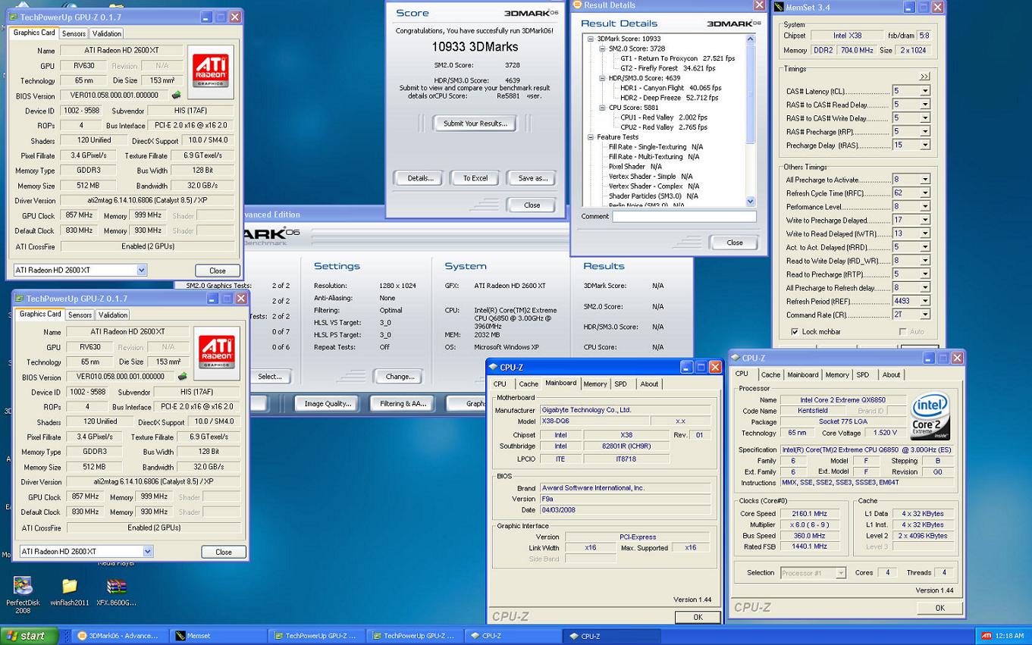The image size is (1032, 645).
Task: Click BIOS save icon in bottom GPU-Z window
Action: tap(182, 377)
